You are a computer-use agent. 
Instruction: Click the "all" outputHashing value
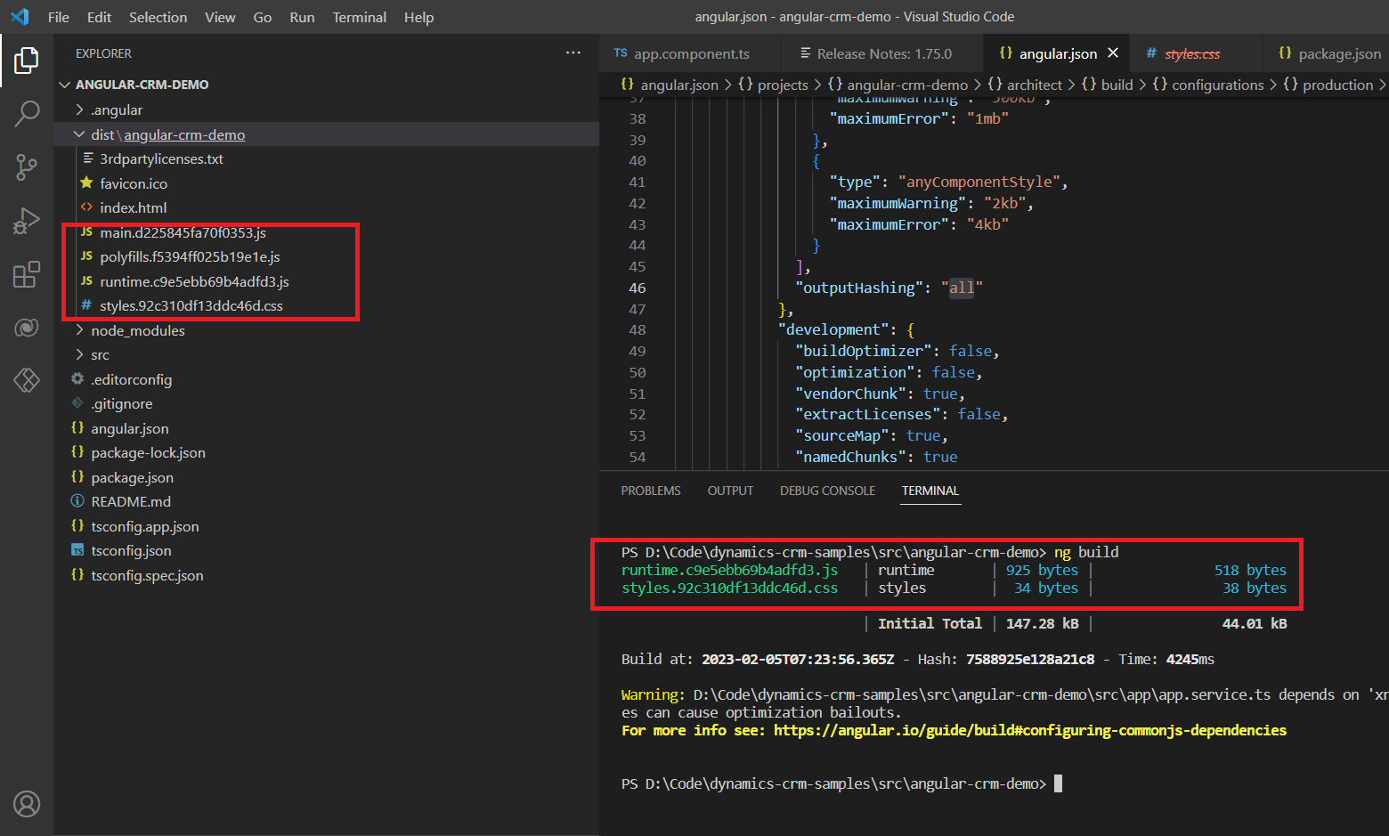(x=962, y=288)
